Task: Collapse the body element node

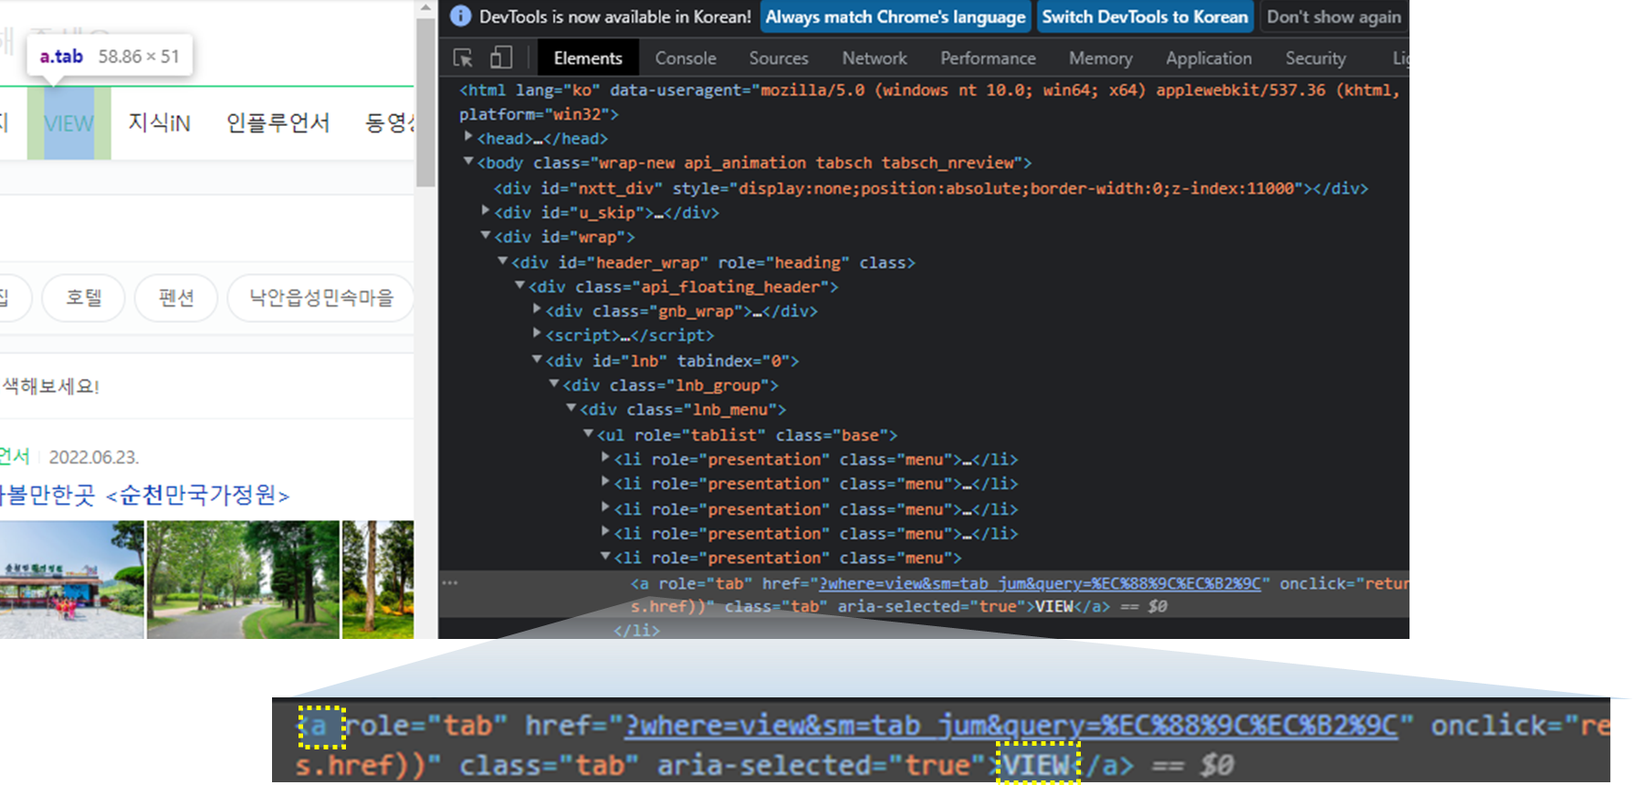Action: 468,161
